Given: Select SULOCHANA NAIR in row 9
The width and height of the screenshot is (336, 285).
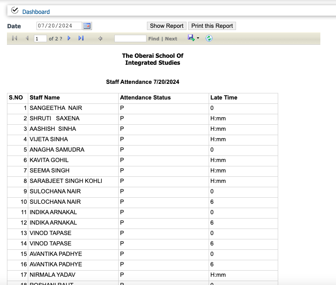Looking at the screenshot, I should coord(55,192).
